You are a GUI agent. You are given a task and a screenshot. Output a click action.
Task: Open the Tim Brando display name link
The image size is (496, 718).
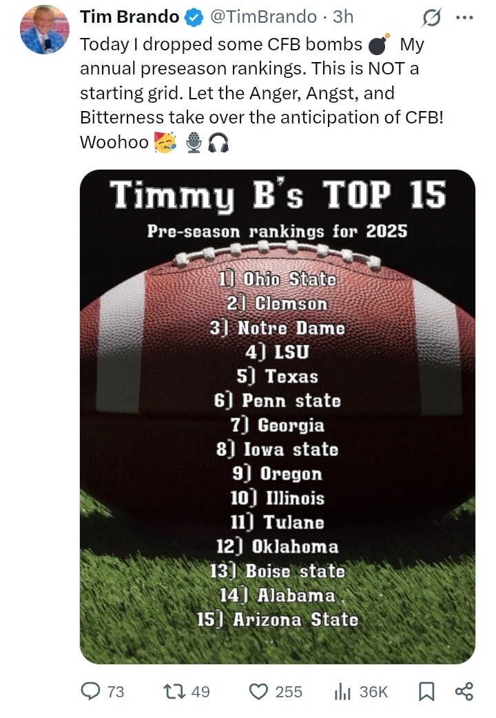[x=130, y=17]
